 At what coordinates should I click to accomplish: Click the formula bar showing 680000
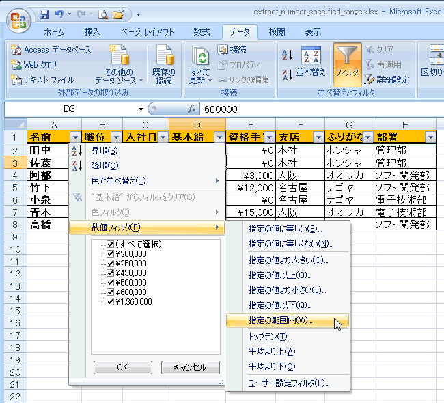(322, 109)
